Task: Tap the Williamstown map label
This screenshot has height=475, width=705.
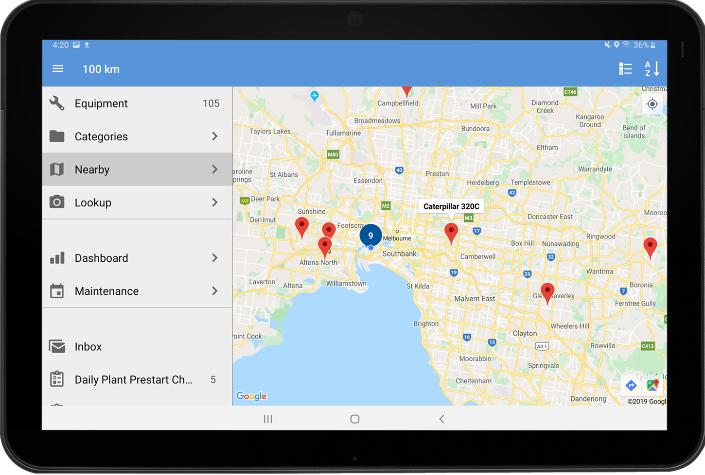Action: [346, 283]
